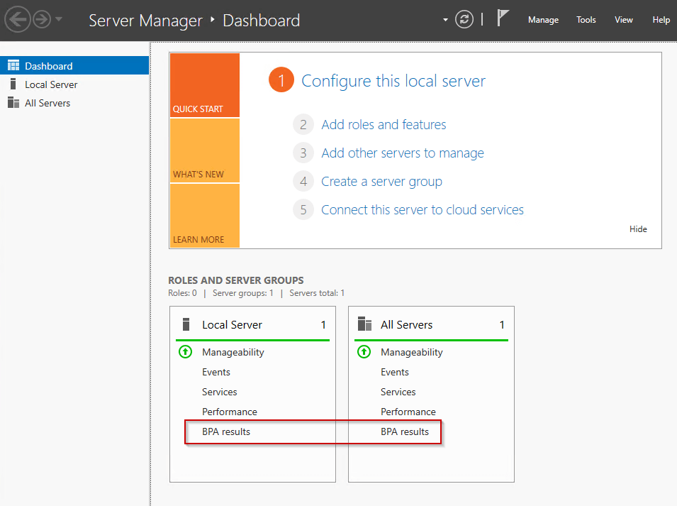Select All Servers in the left pane

(x=74, y=103)
